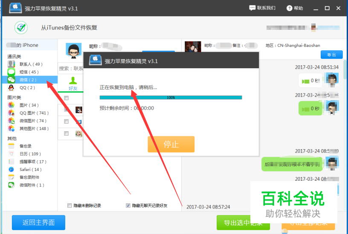Click the calendar icon beside 日历 (109)
Viewport: 348px width, 234px height.
coord(11,154)
